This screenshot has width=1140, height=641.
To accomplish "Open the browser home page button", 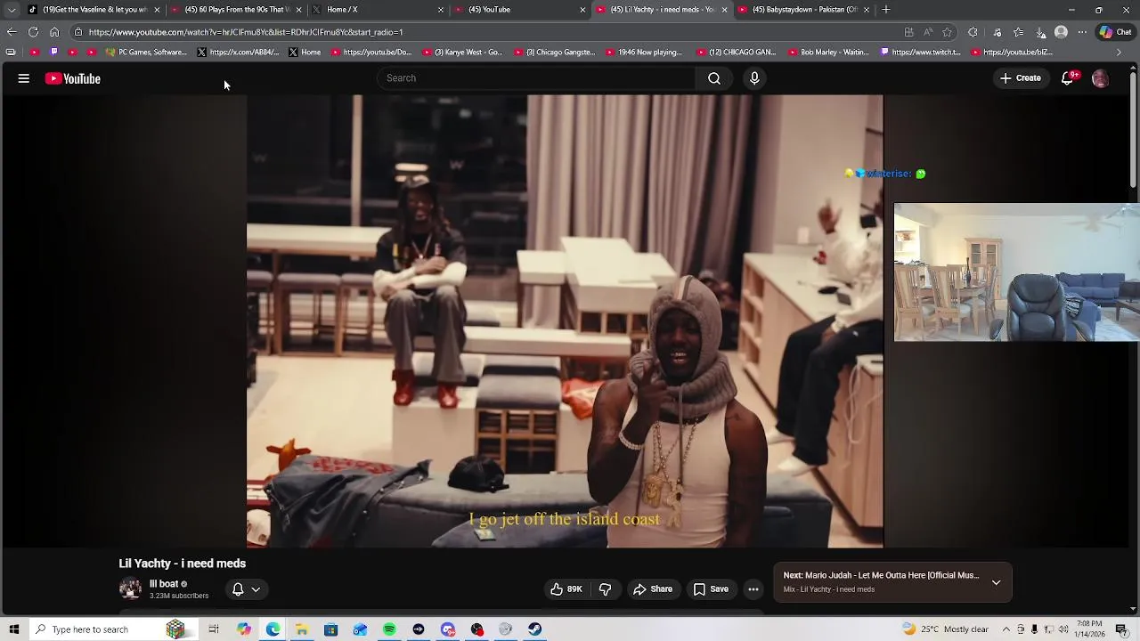I will pos(54,32).
